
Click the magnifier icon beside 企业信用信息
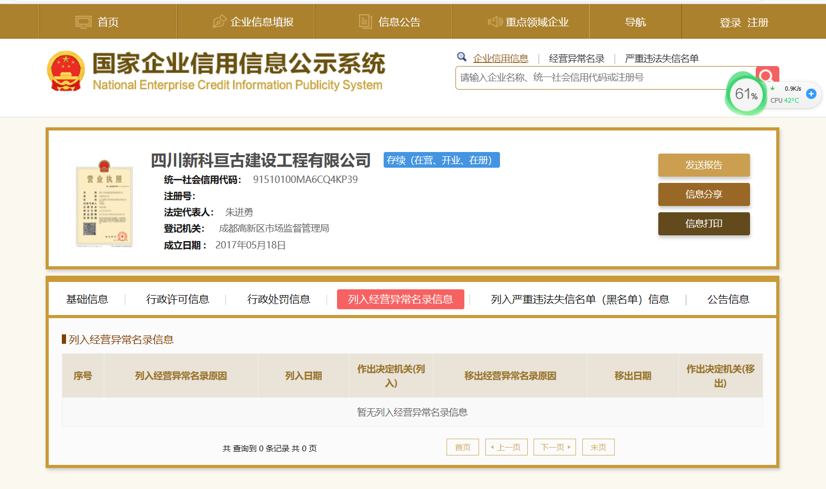tap(462, 57)
